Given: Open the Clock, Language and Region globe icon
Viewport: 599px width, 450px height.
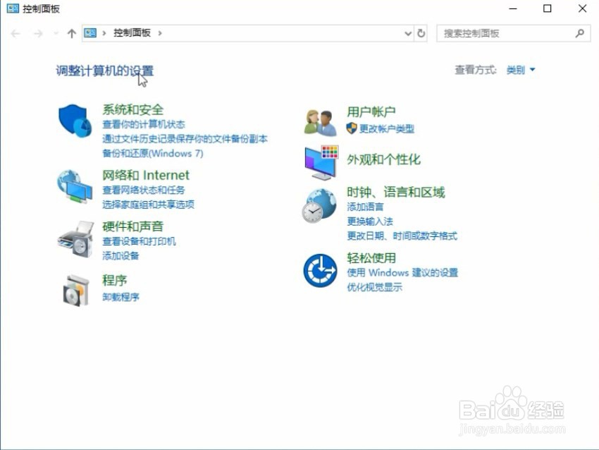Looking at the screenshot, I should click(x=319, y=206).
